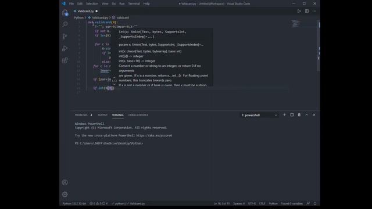Open the File menu
Image resolution: width=372 pixels, height=209 pixels.
coord(71,3)
